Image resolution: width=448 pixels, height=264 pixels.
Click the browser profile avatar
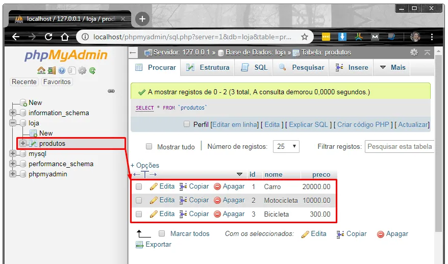coord(415,37)
